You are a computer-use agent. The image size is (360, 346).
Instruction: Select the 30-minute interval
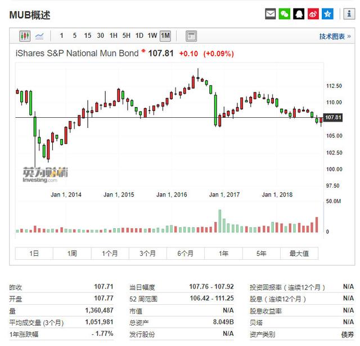100,36
